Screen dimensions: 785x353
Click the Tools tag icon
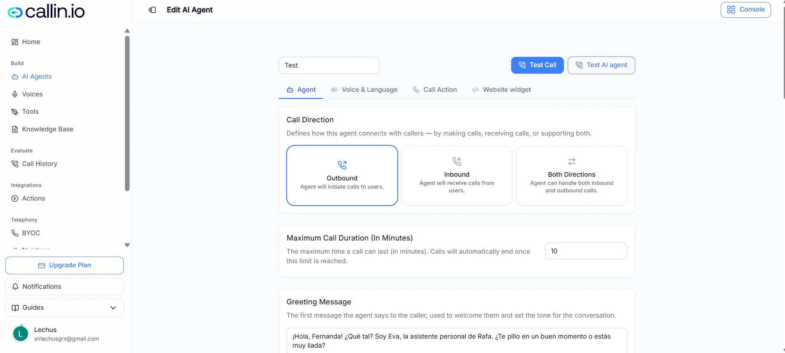pos(15,112)
